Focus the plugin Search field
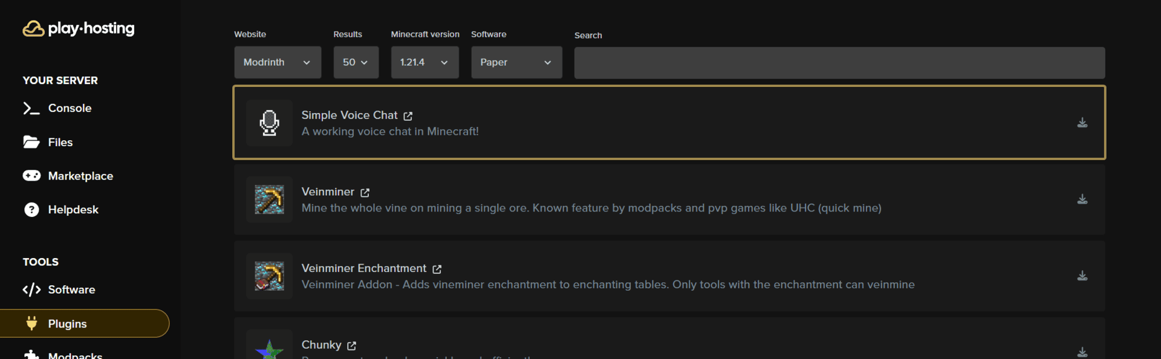1161x359 pixels. tap(839, 63)
